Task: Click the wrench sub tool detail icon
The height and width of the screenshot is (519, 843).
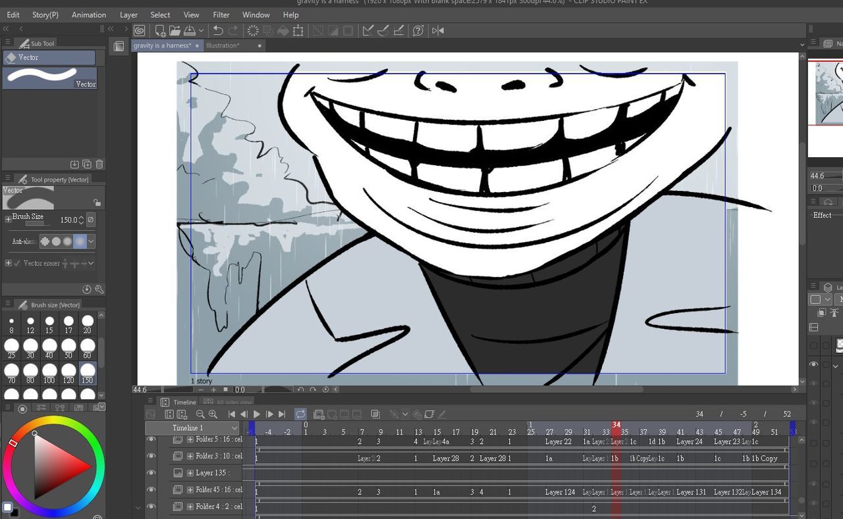Action: tap(99, 289)
